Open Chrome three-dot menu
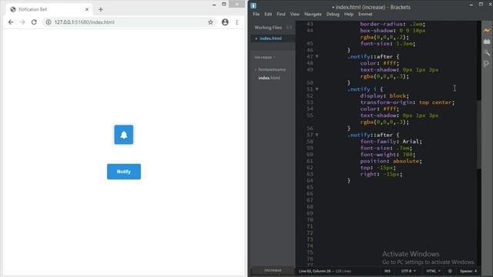Image resolution: width=493 pixels, height=277 pixels. tap(236, 22)
